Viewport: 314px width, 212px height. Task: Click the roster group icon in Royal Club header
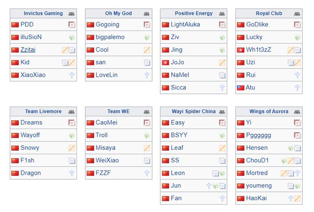click(x=297, y=14)
